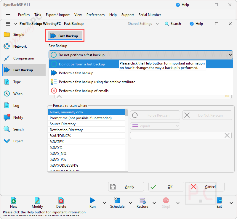This screenshot has height=219, width=237.
Task: Run the selected profile
Action: tap(92, 202)
